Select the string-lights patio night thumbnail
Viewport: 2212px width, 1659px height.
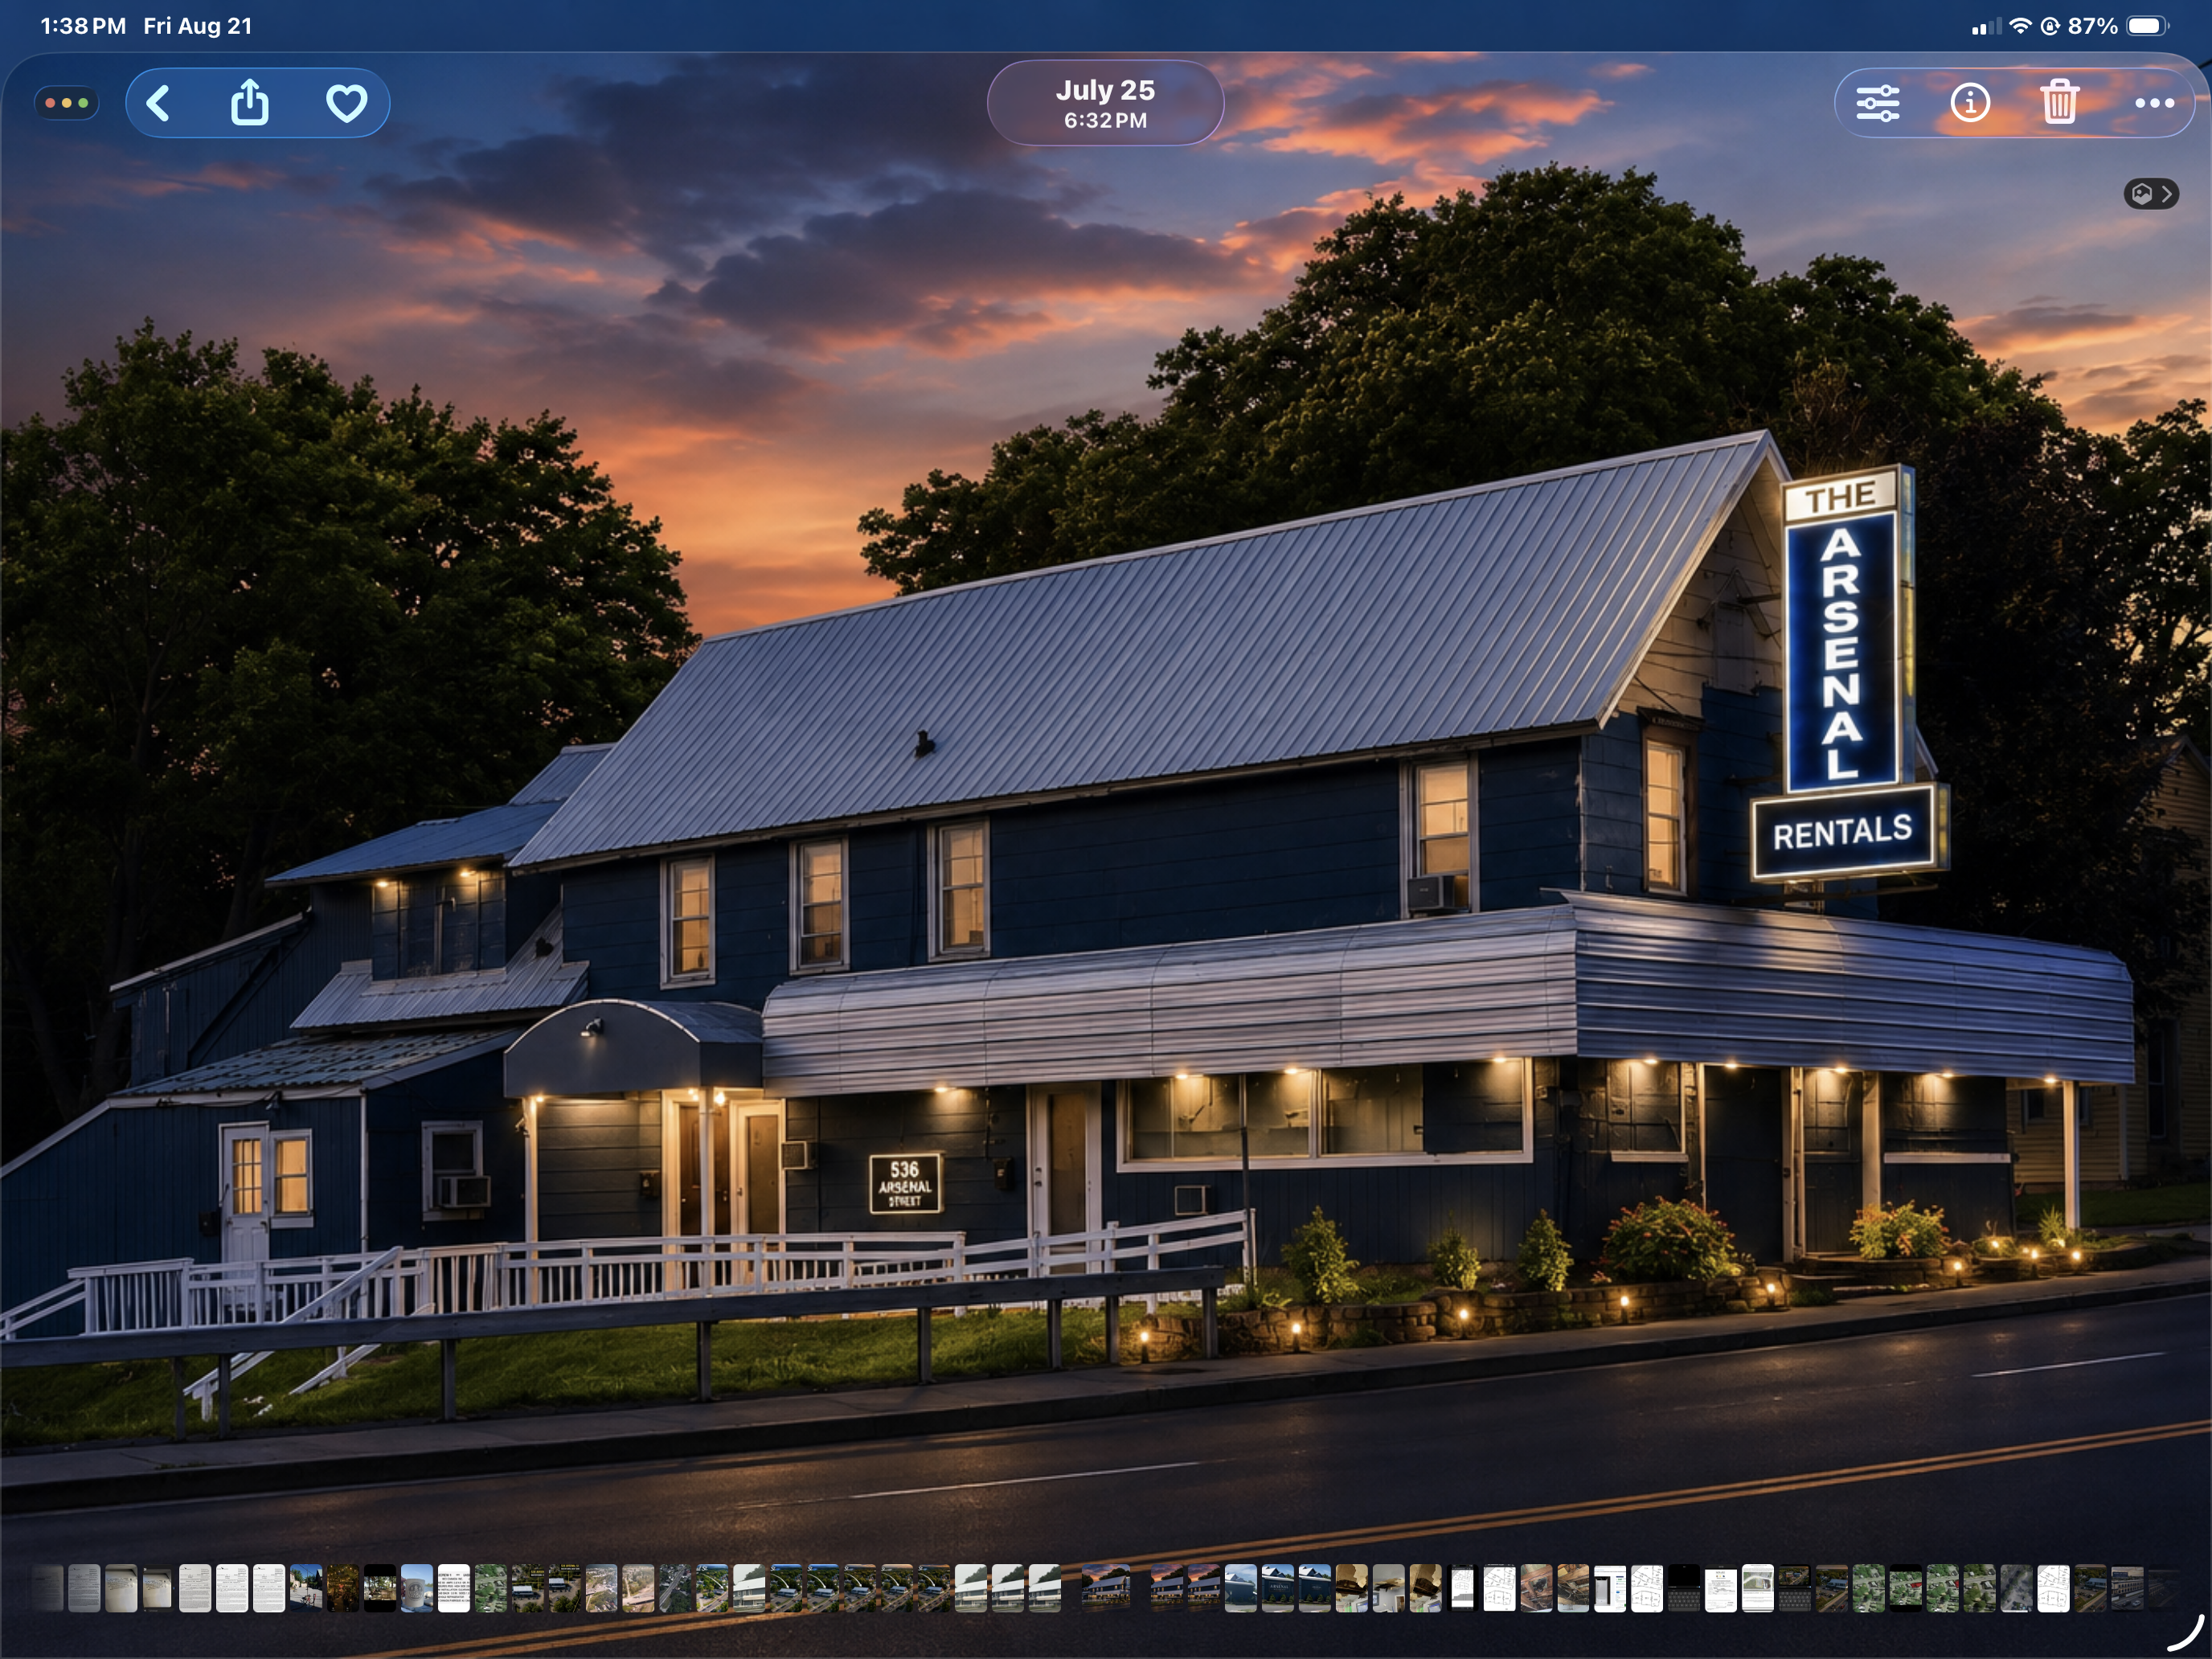click(x=343, y=1588)
